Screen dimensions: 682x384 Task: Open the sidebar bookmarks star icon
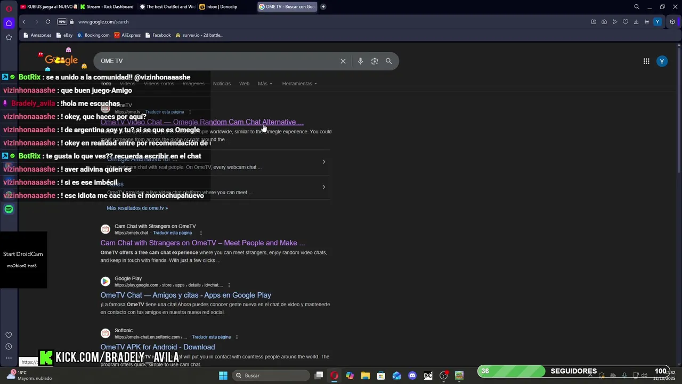tap(9, 37)
